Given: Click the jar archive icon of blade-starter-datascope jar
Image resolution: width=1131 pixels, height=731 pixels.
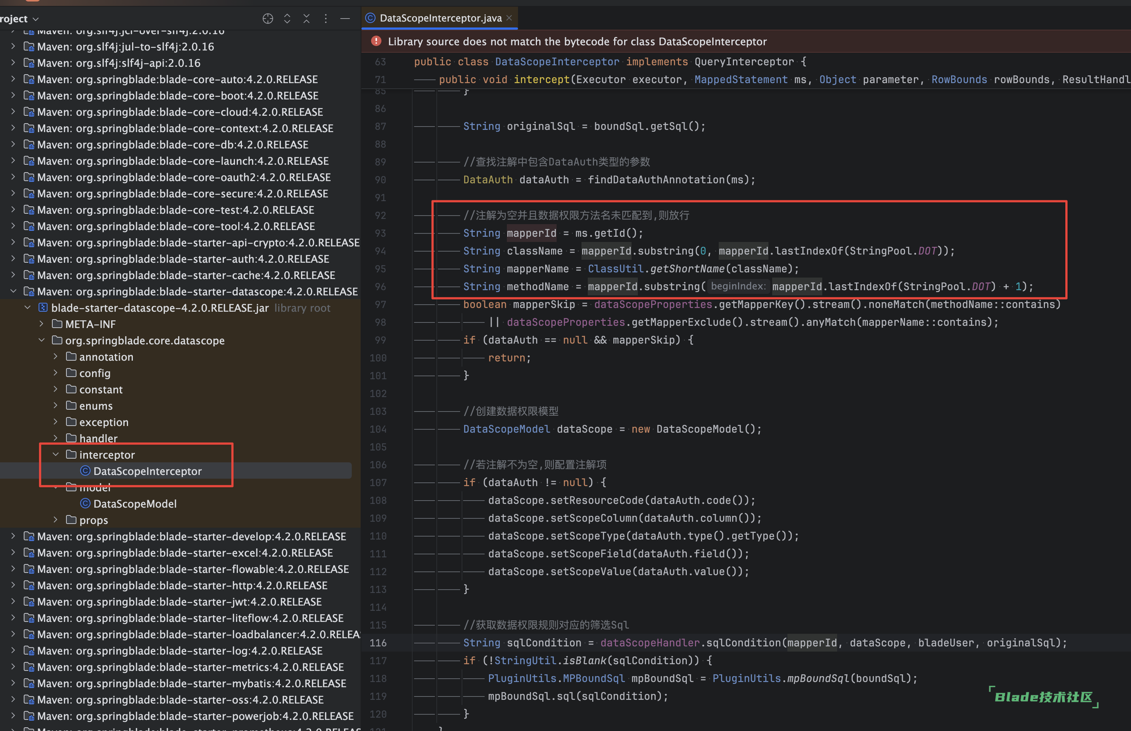Looking at the screenshot, I should (x=43, y=308).
